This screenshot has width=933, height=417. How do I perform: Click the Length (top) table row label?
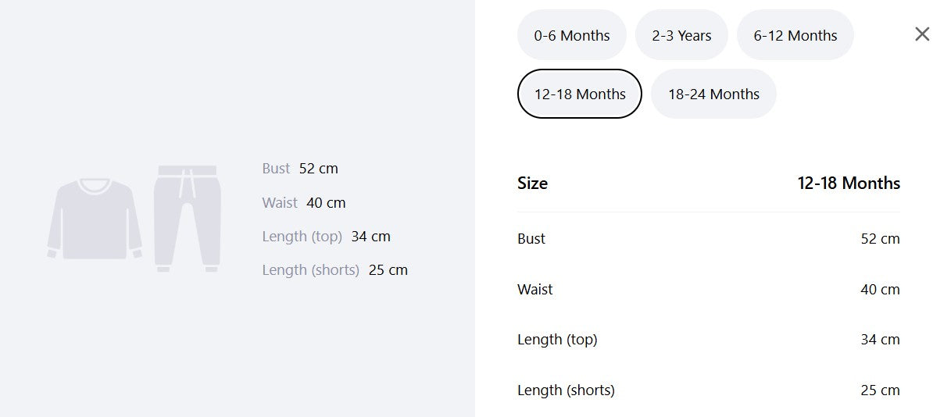[x=557, y=339]
